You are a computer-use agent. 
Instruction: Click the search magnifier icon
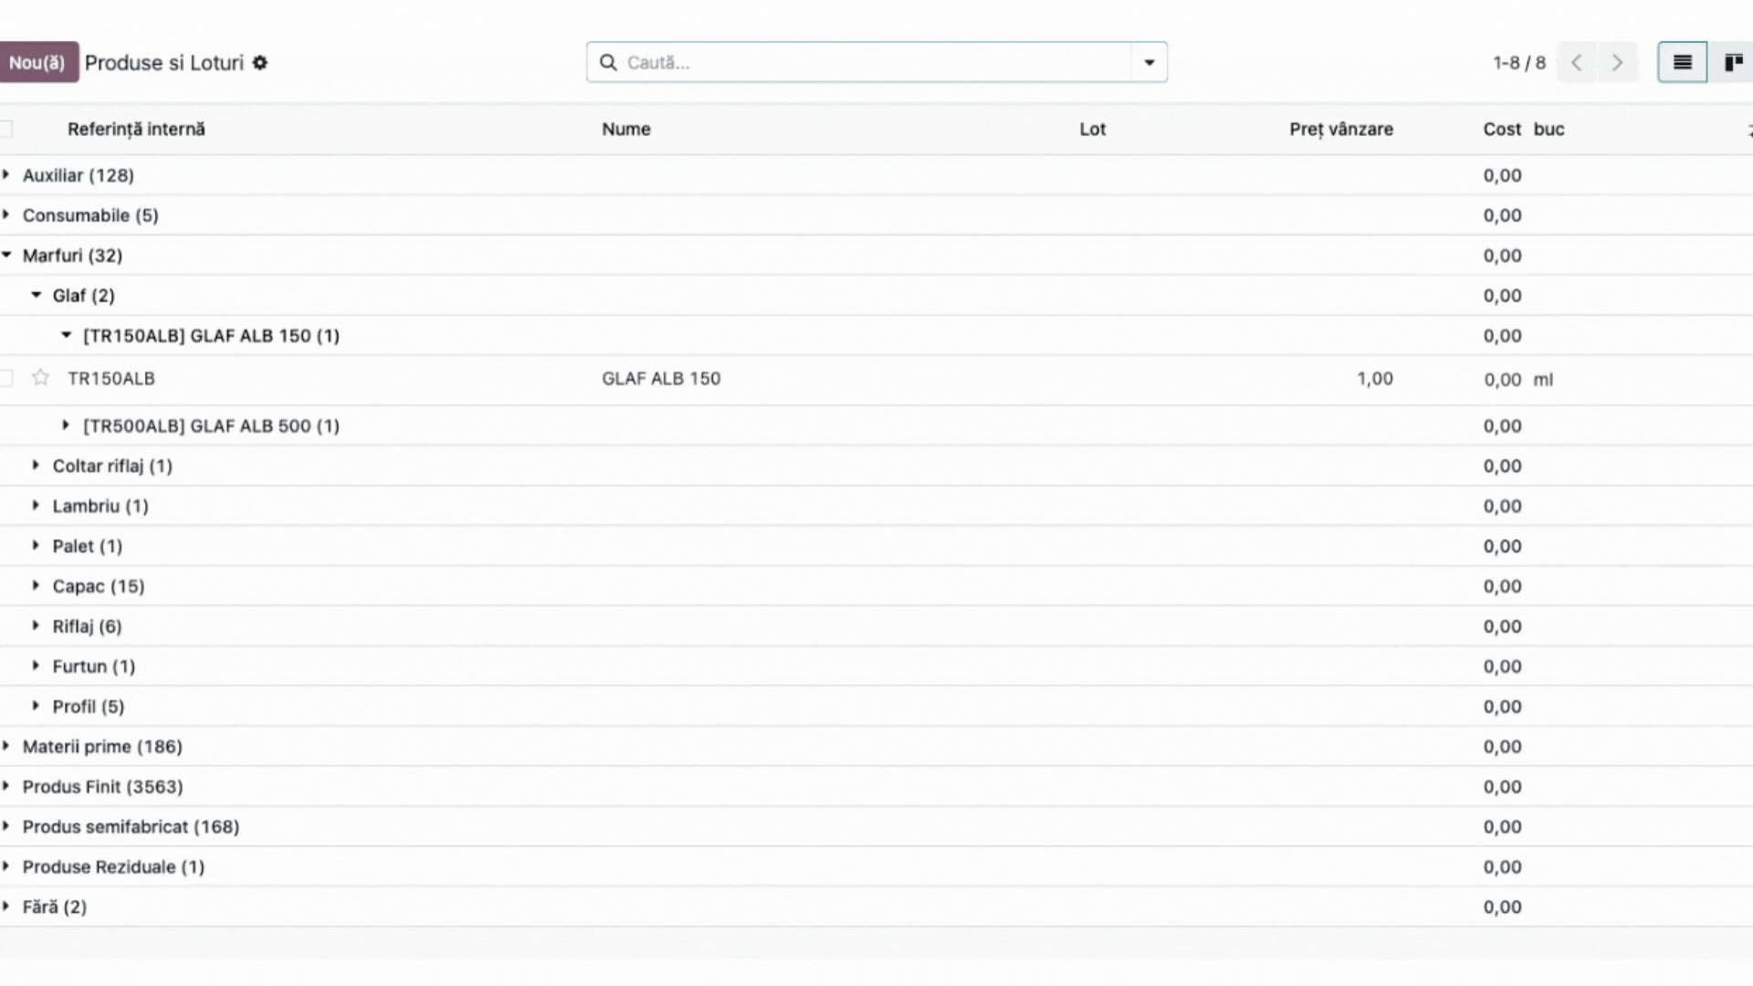pyautogui.click(x=608, y=62)
